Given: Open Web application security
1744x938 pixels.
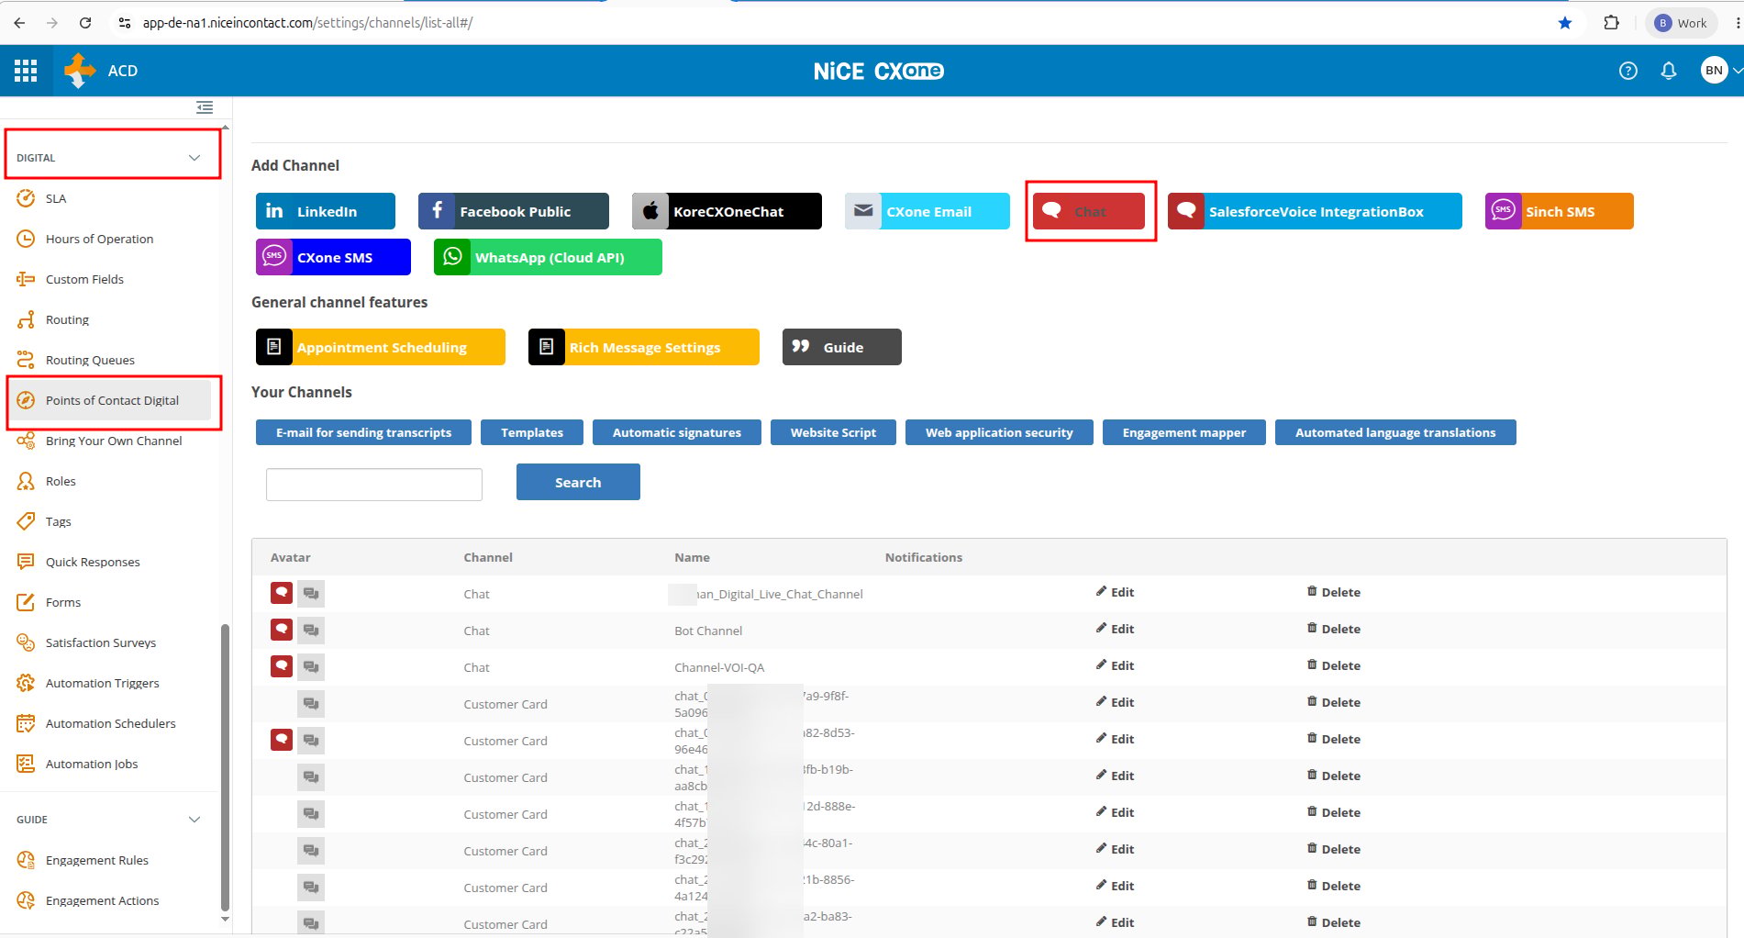Looking at the screenshot, I should (x=999, y=432).
